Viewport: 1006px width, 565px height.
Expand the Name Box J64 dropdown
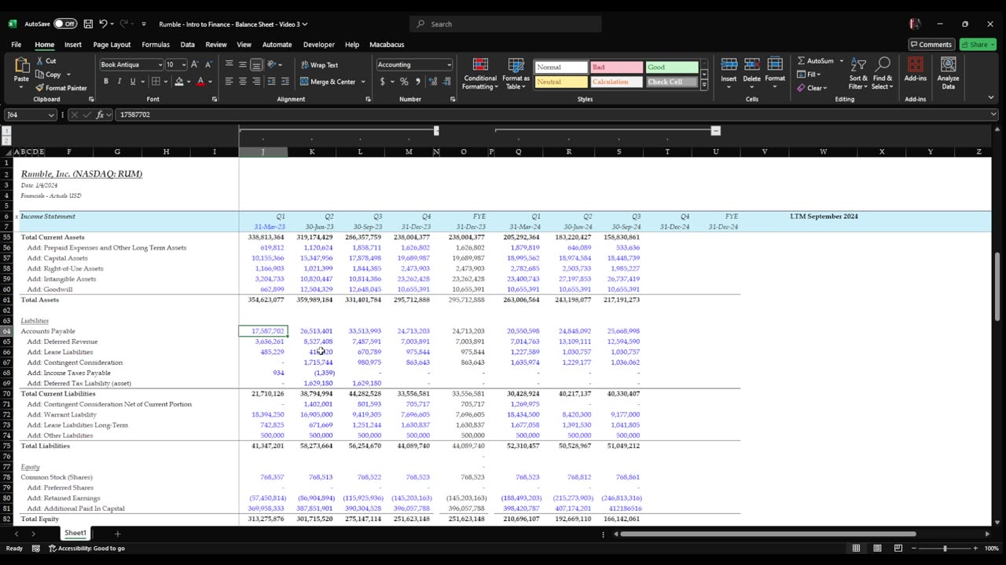(52, 115)
